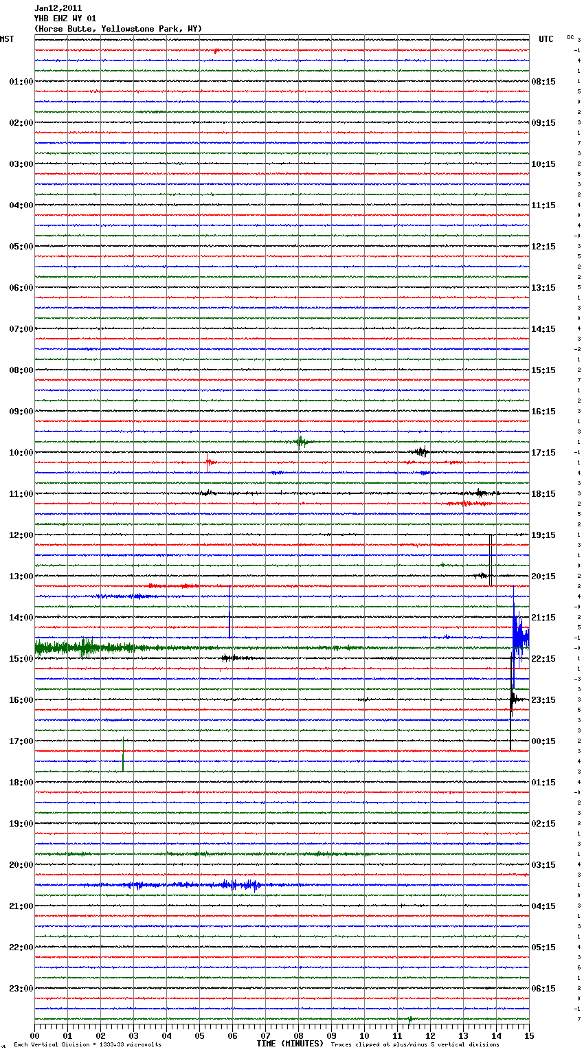Image resolution: width=584 pixels, height=1054 pixels.
Task: Click the blue vertical spike near minute 6 above 14:00
Action: tap(229, 612)
